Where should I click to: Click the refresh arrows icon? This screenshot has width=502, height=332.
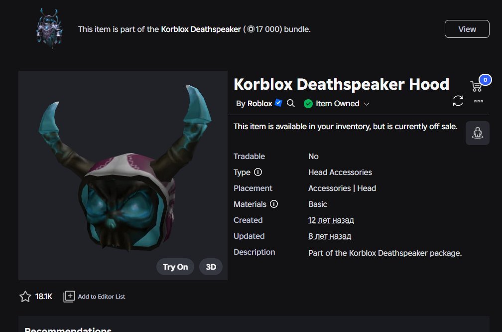point(458,101)
